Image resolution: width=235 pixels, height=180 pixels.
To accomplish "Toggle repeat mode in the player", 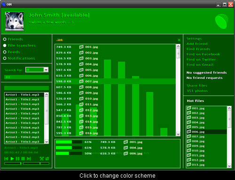I will (x=47, y=159).
